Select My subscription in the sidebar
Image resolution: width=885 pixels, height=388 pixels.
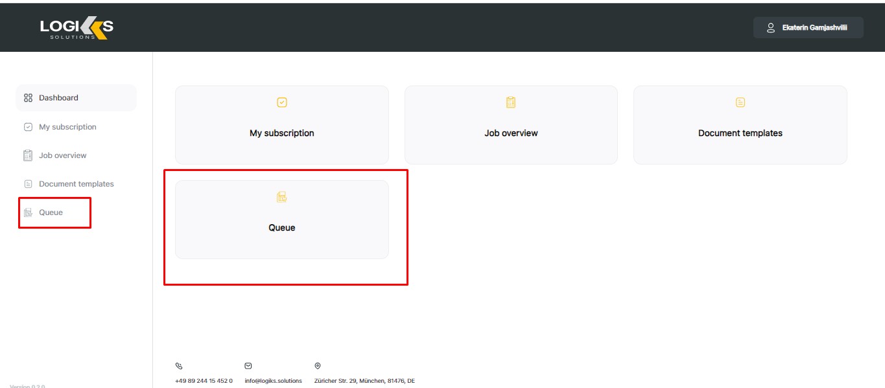[x=67, y=127]
